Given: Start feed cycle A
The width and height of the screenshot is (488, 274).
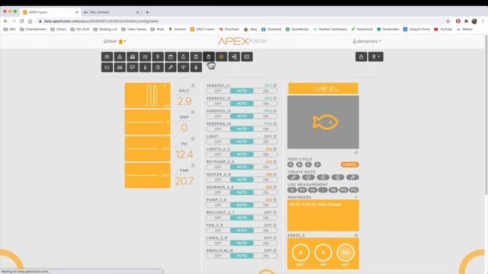Looking at the screenshot, I should point(291,164).
